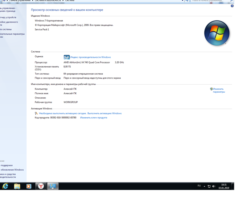Click the volume speaker tray icon
The width and height of the screenshot is (246, 197).
coord(214,186)
